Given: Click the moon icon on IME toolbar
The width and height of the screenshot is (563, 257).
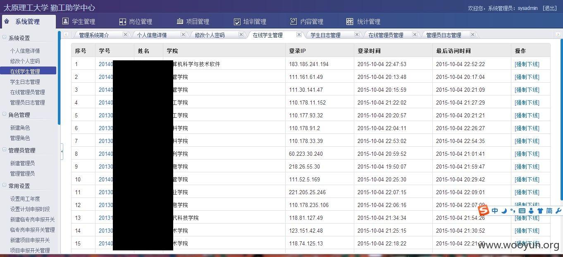Looking at the screenshot, I should tap(504, 211).
